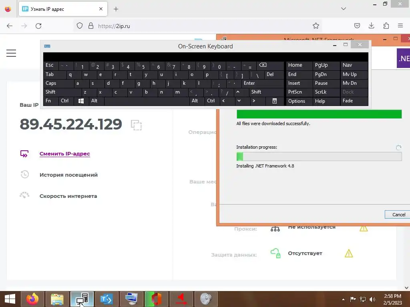Reload the 2ip.ru page

click(38, 26)
